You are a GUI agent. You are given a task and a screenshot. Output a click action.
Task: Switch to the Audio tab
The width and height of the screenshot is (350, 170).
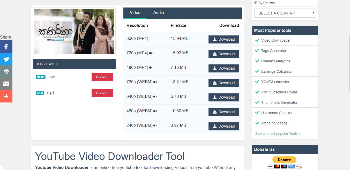158,13
